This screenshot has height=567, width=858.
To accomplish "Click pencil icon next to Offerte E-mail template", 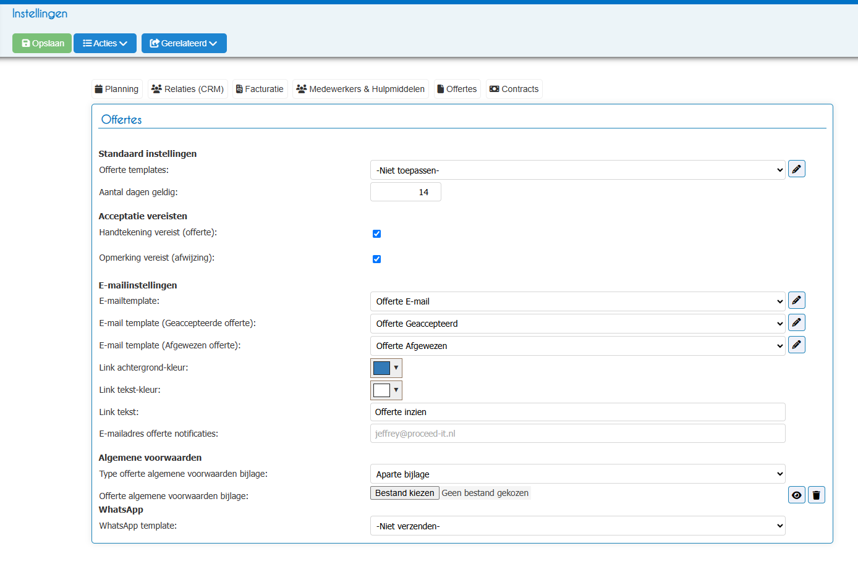I will click(797, 300).
